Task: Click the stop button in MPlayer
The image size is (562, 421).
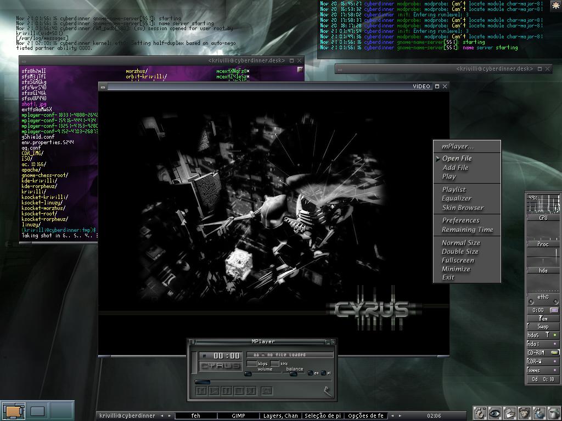Action: click(x=239, y=391)
